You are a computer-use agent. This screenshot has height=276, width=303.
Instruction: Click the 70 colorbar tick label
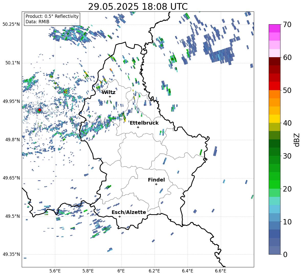tap(287, 25)
